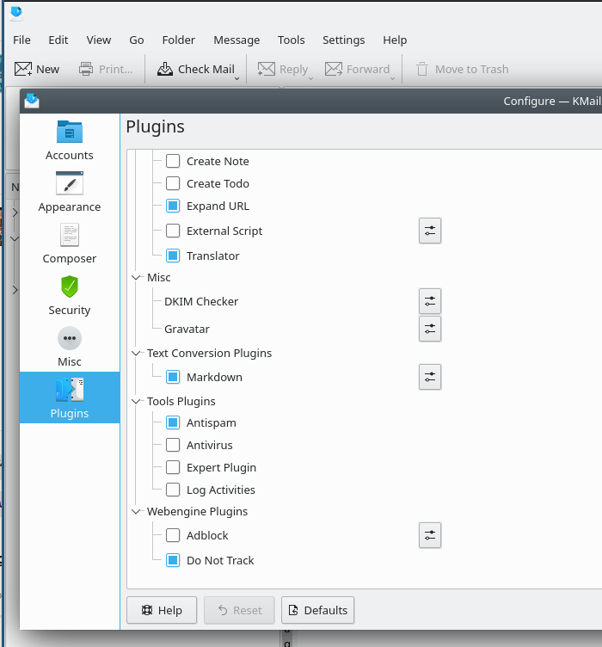The width and height of the screenshot is (602, 647).
Task: Collapse the Misc plugin group
Action: (x=136, y=277)
